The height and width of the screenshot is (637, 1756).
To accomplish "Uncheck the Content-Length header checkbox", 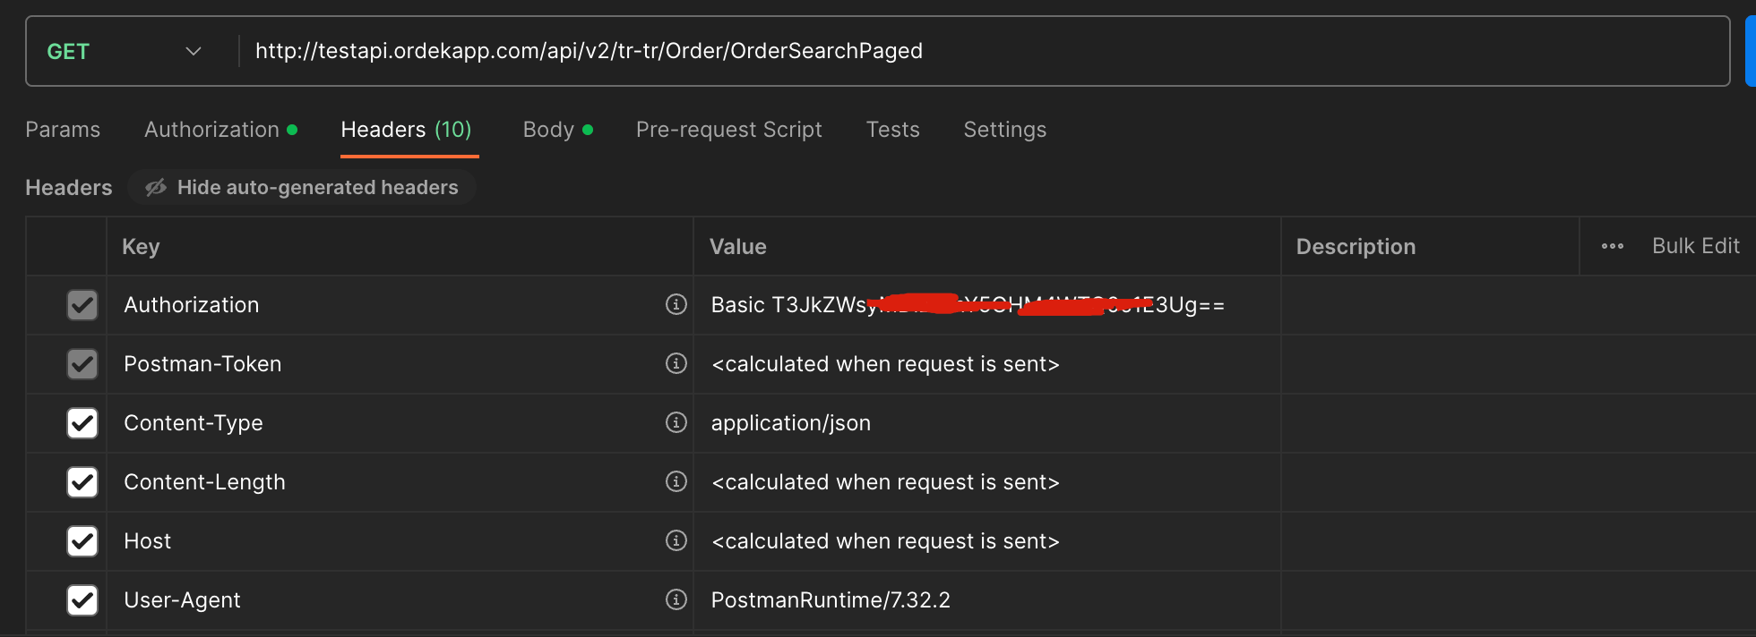I will click(82, 482).
